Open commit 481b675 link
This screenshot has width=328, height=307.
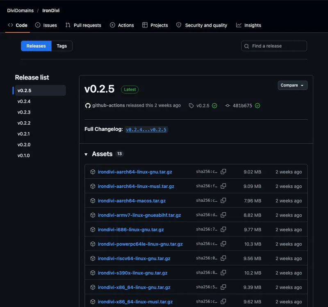pos(242,106)
